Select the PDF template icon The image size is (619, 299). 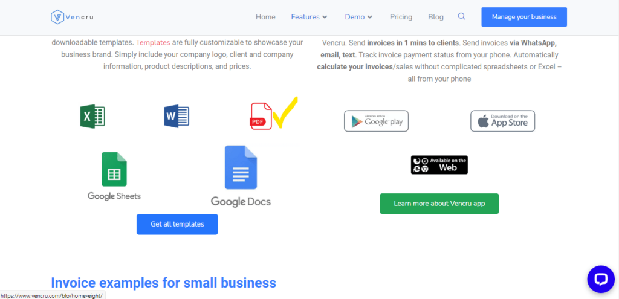261,116
